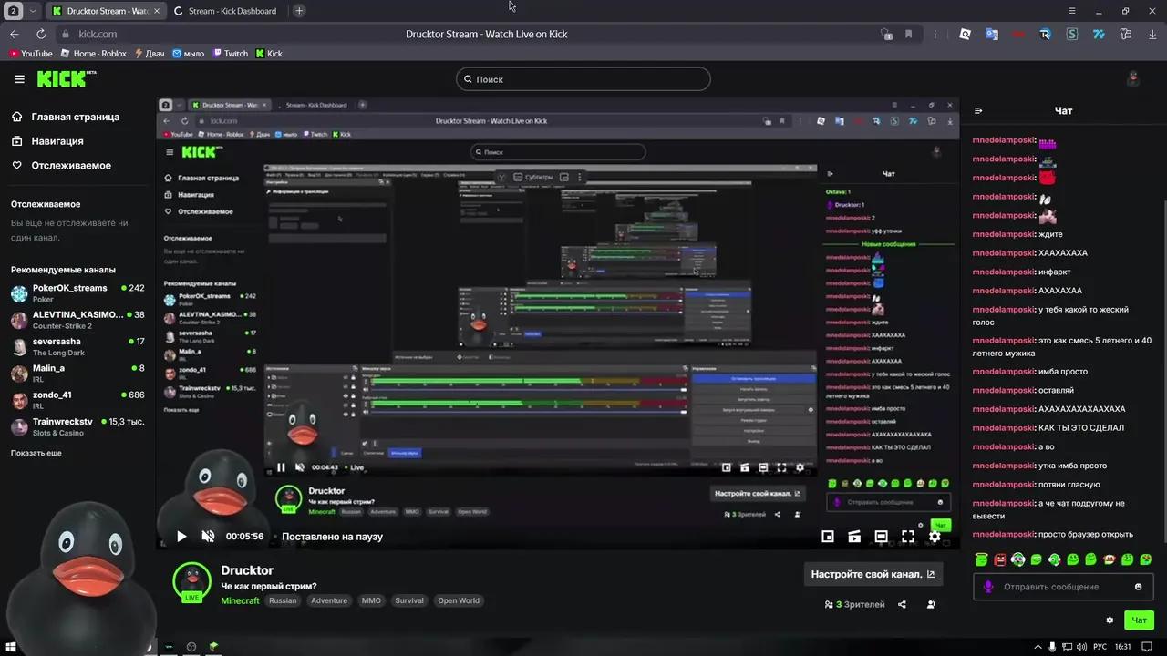Open the moderator icon next to share
Screen dimensions: 1167x656
[931, 604]
